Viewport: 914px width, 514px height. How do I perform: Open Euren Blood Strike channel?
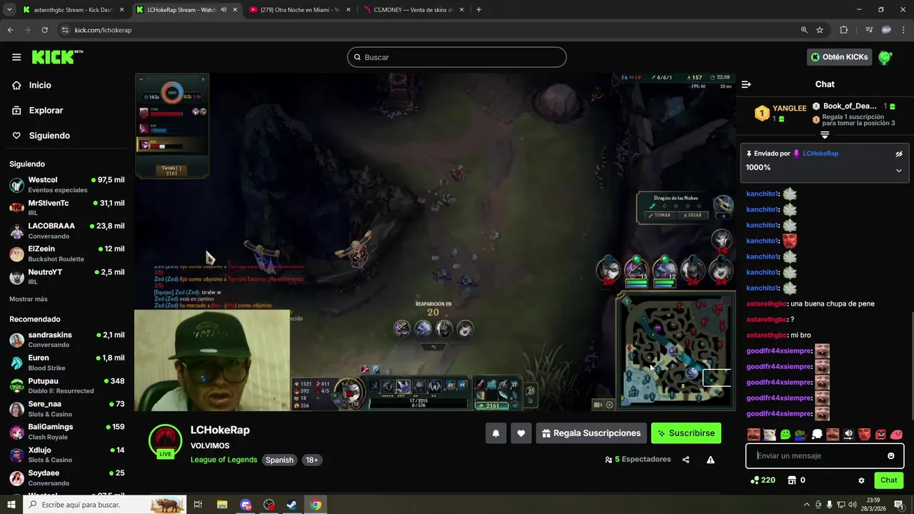(67, 363)
